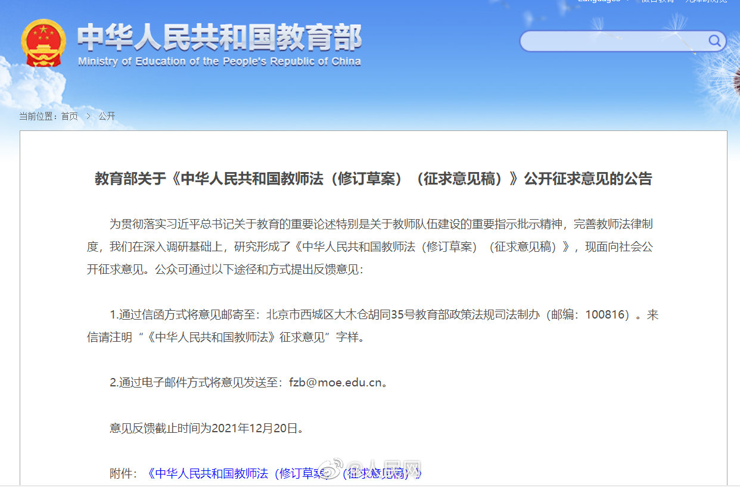Click the national emblem logo
740x487 pixels.
coord(44,43)
